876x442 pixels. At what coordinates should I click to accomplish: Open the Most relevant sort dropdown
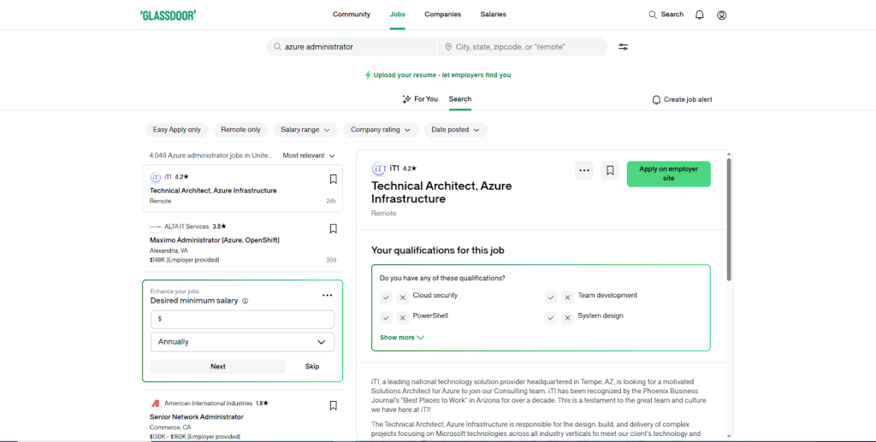[308, 156]
